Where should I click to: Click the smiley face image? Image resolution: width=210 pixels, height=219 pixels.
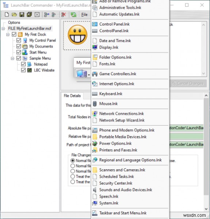click(x=77, y=35)
